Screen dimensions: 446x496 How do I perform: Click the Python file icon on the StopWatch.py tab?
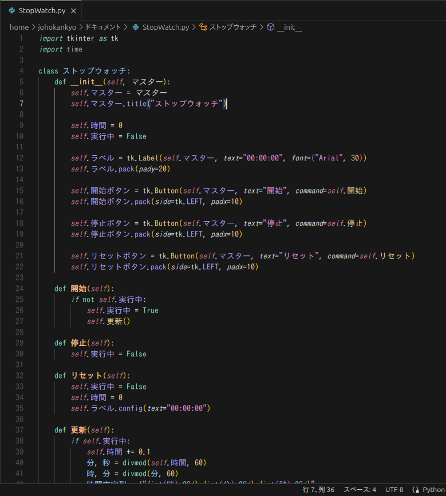pos(11,11)
